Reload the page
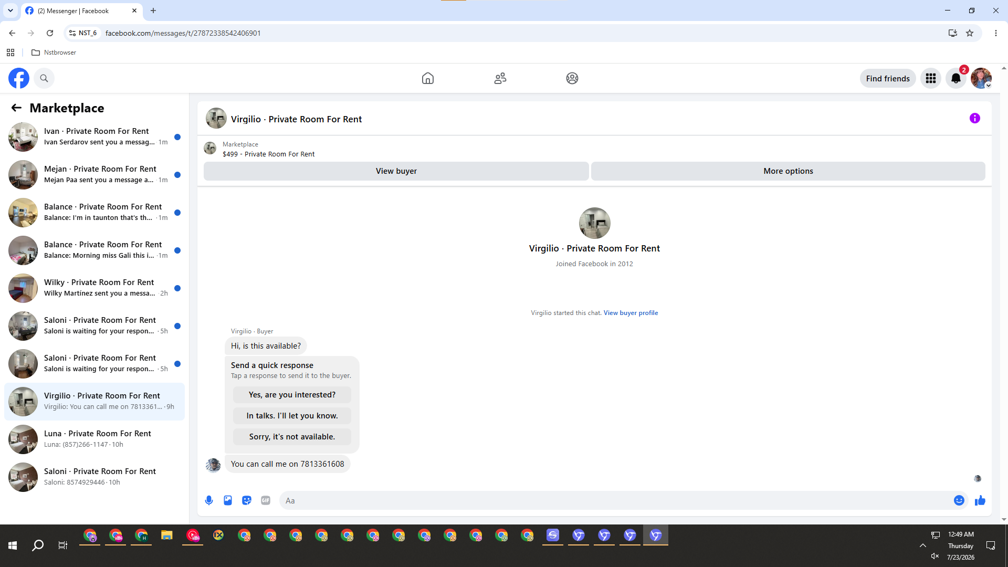 tap(50, 33)
